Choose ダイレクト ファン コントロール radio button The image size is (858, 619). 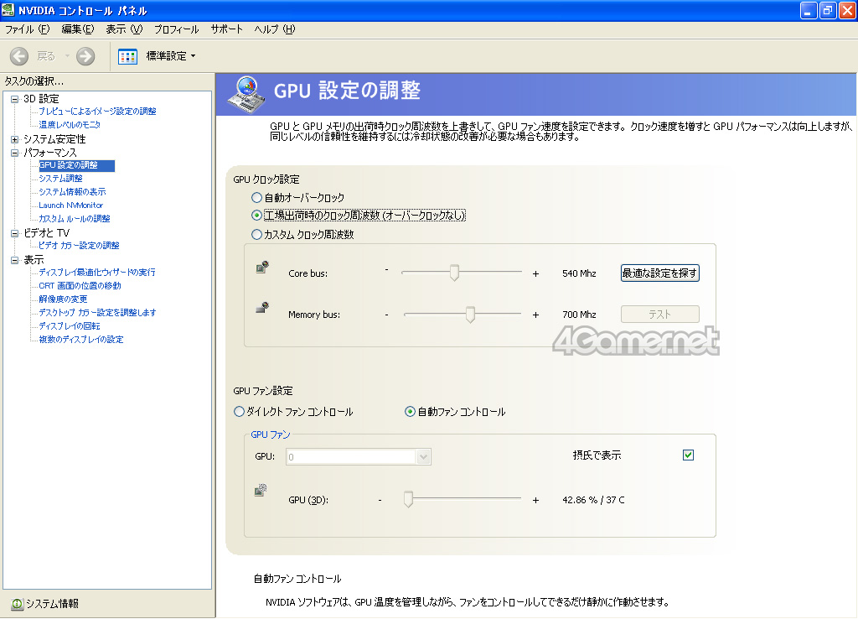239,411
